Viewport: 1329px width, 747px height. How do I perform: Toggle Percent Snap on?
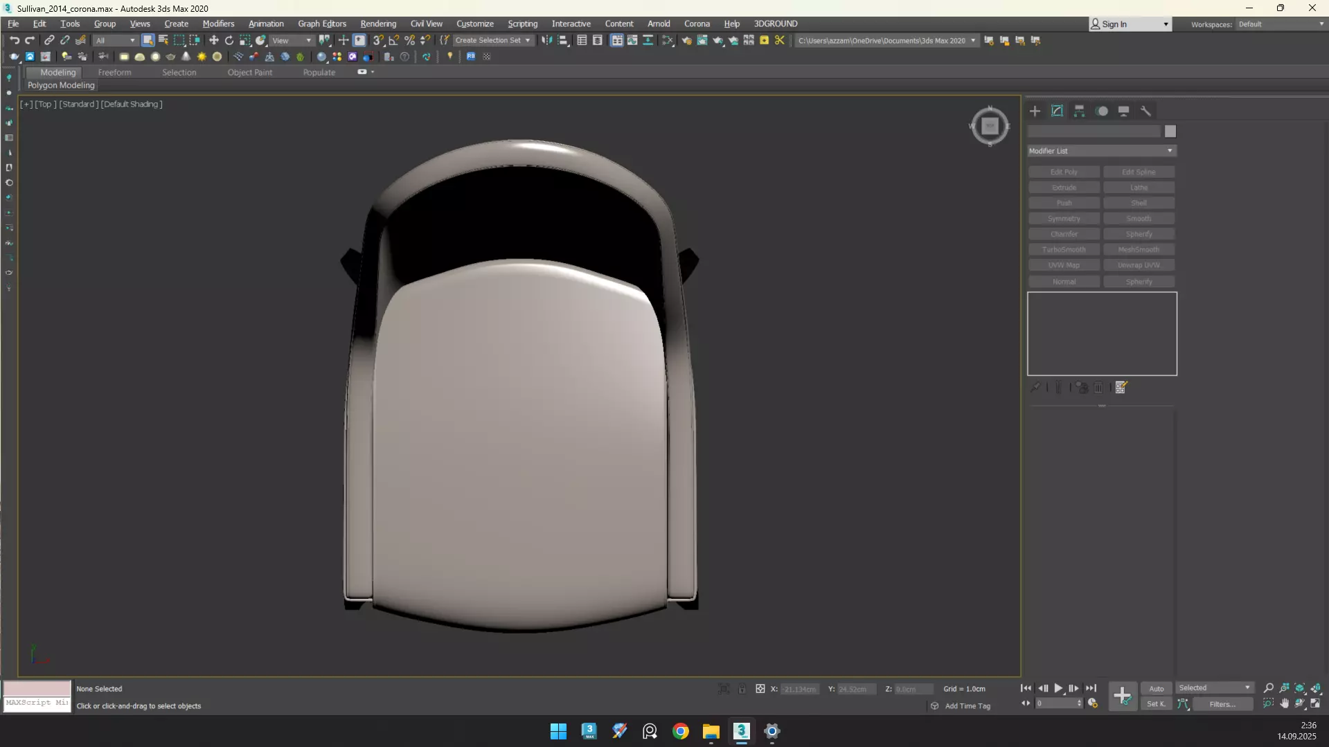[410, 40]
